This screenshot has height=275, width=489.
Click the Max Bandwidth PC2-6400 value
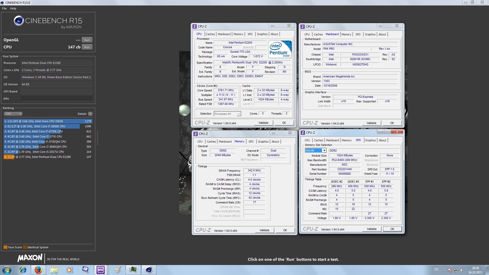pos(344,160)
